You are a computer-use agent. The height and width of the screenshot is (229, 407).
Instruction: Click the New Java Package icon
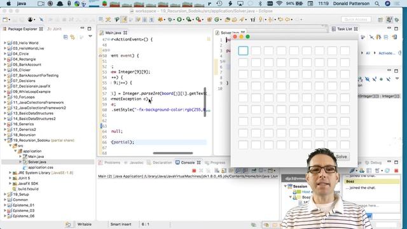209,20
